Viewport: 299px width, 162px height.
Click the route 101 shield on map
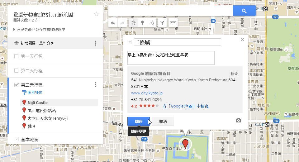(x=276, y=17)
